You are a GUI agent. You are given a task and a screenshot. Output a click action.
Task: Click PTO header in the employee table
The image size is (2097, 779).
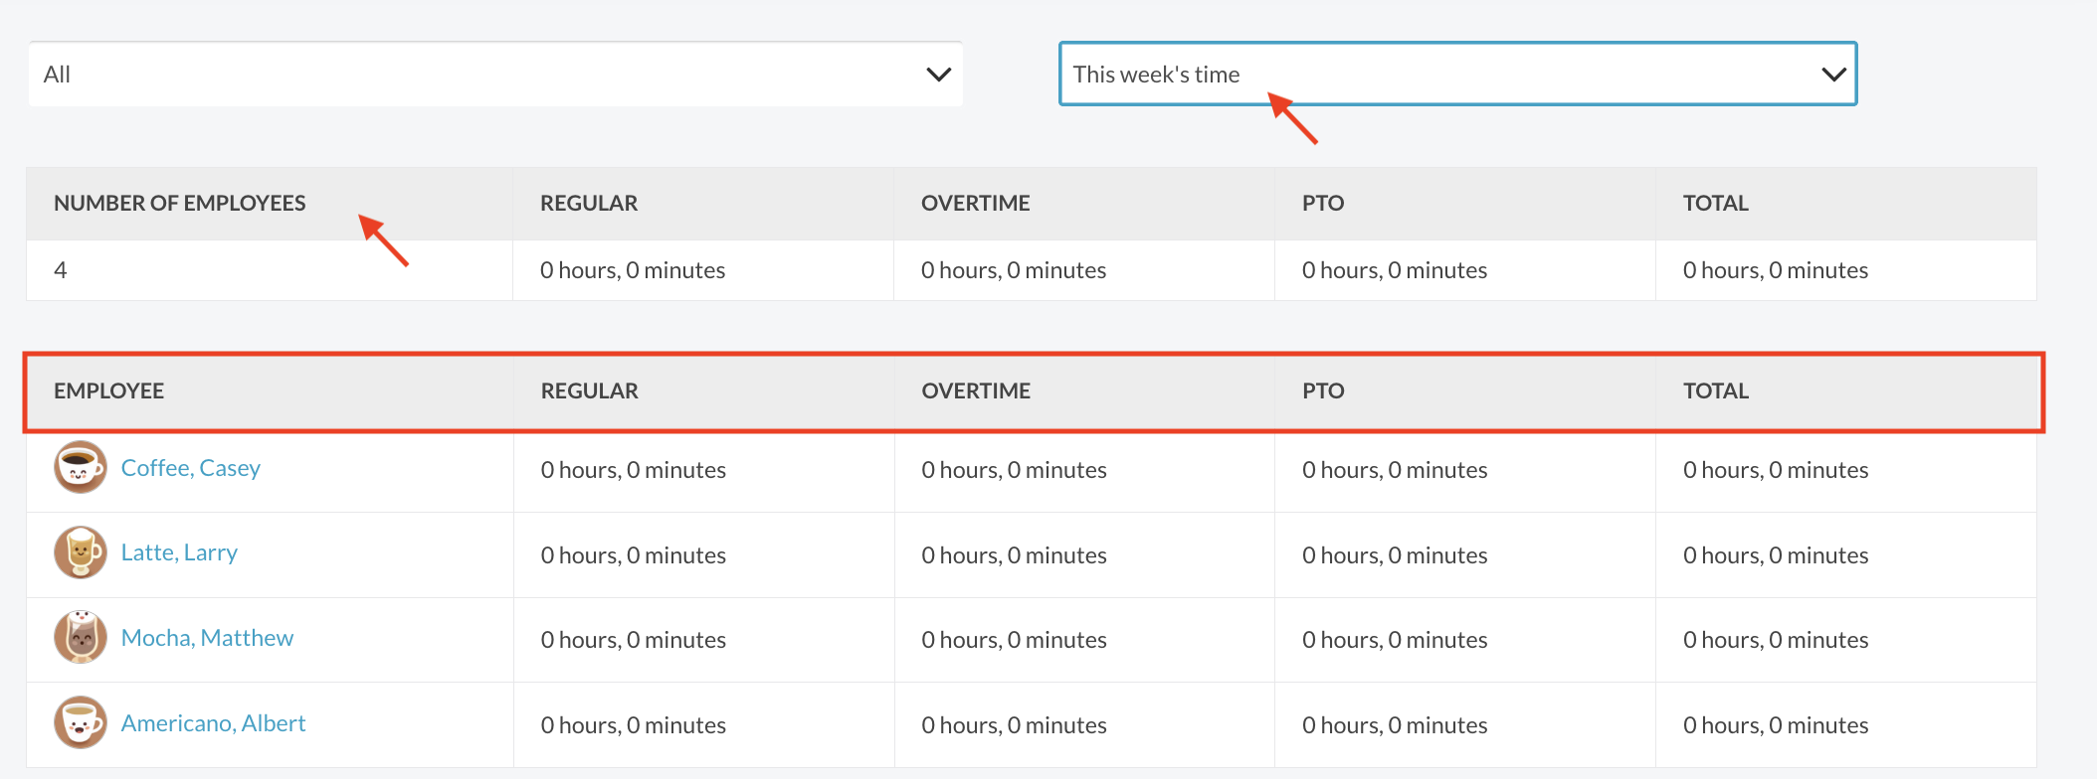[1323, 391]
